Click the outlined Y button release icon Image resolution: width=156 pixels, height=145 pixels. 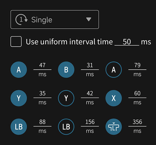pos(66,98)
